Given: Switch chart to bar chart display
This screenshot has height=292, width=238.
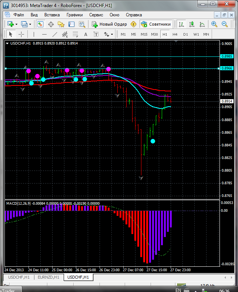Looking at the screenshot, I should pos(181,24).
